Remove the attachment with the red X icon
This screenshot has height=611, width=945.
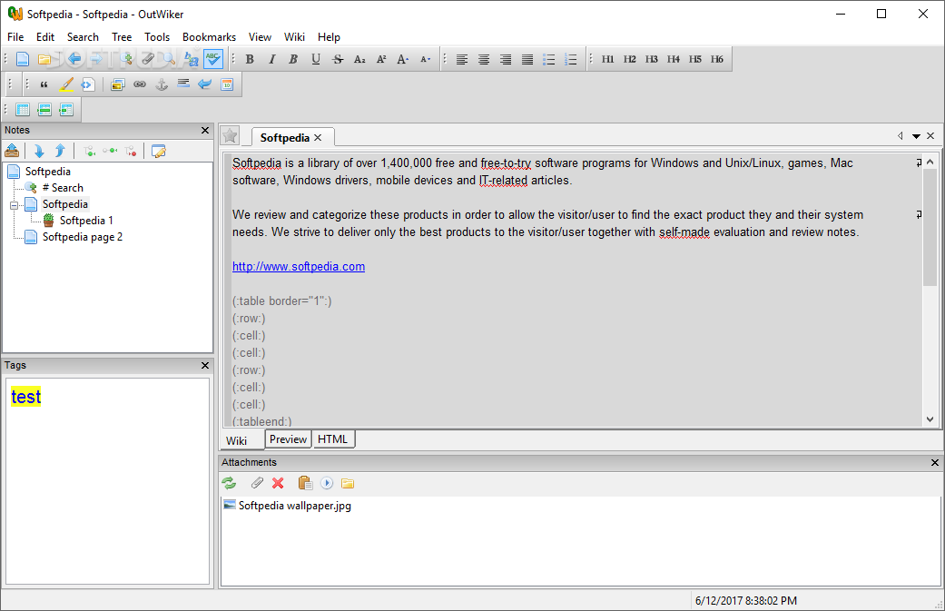point(278,483)
